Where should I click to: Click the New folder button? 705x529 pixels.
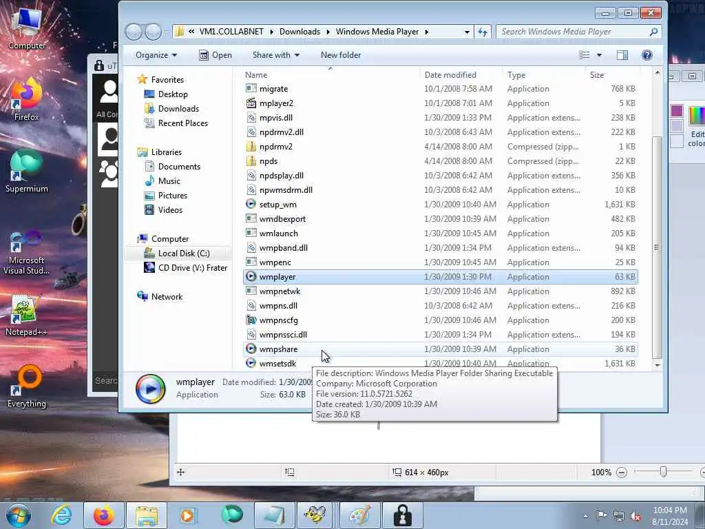click(x=341, y=55)
